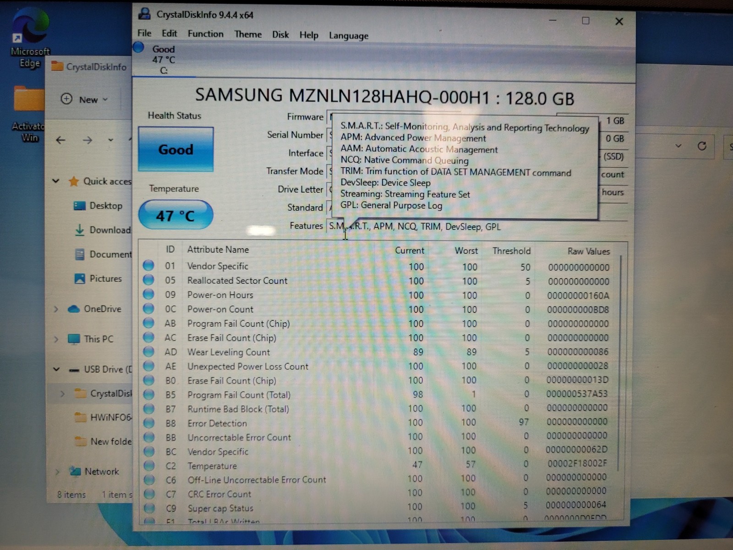The image size is (733, 550).
Task: Open the Edit menu
Action: coord(169,33)
